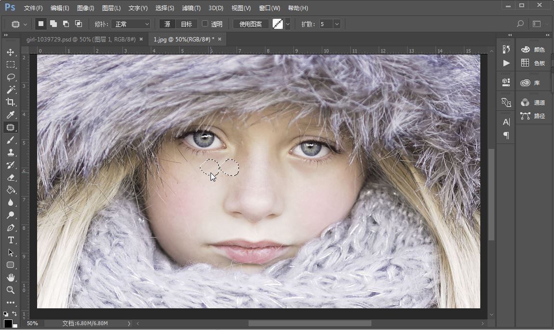
Task: Open the pattern picker dropdown arrow
Action: [x=288, y=24]
